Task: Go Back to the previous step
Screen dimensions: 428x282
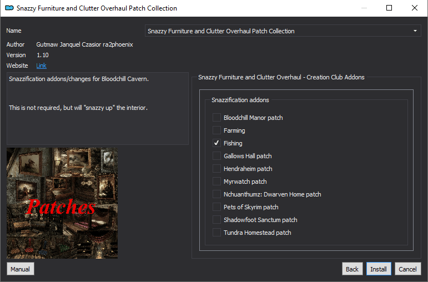Action: pyautogui.click(x=352, y=269)
